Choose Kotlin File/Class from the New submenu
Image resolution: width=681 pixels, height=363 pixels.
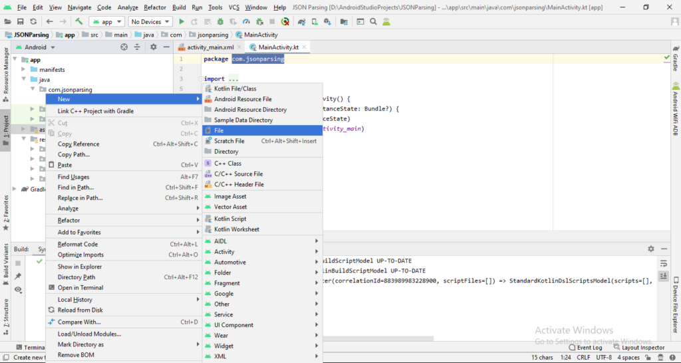point(235,88)
